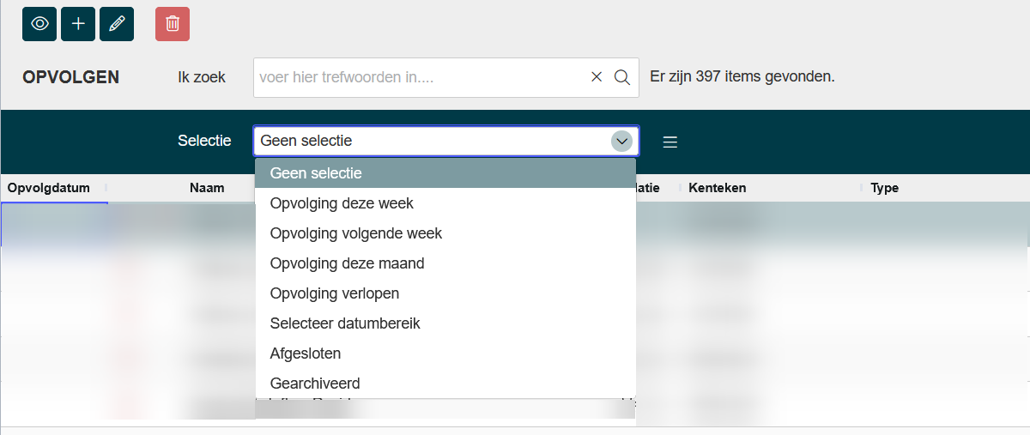Click the keyword search input field
Screen dimensions: 1030x435
421,77
